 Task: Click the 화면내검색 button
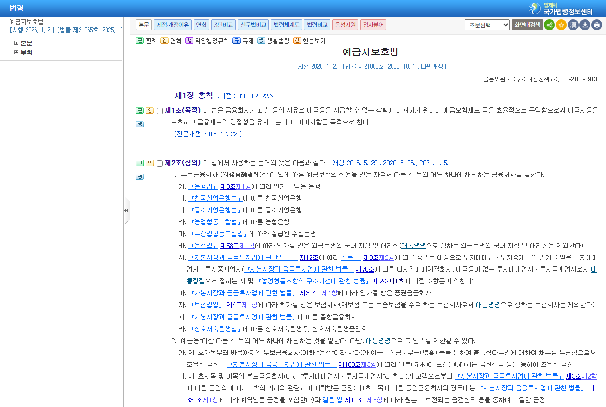pyautogui.click(x=527, y=25)
